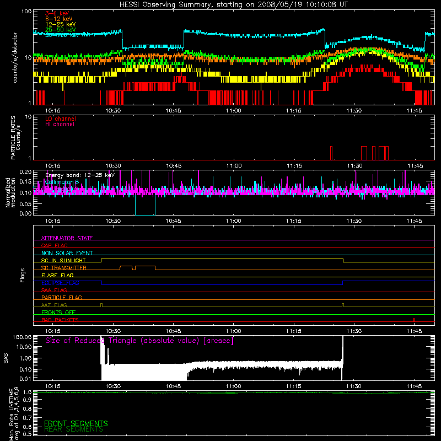This screenshot has height=441, width=441.
Task: Select the red "3-6 keV" legend label
Action: coord(57,13)
